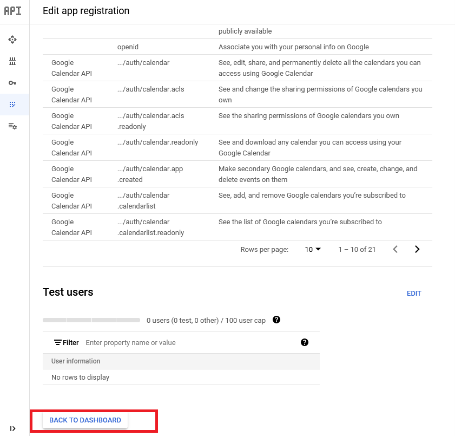Viewport: 455px width, 436px height.
Task: Open help icon in the Filter bar
Action: coord(305,342)
